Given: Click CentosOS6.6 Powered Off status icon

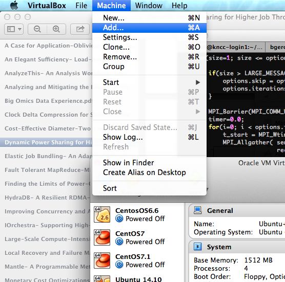Looking at the screenshot, I should [119, 219].
